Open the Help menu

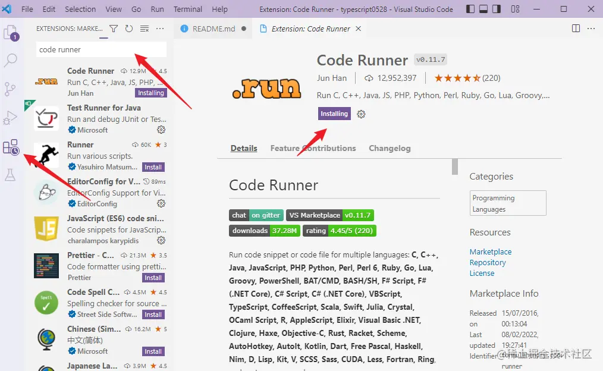tap(219, 9)
